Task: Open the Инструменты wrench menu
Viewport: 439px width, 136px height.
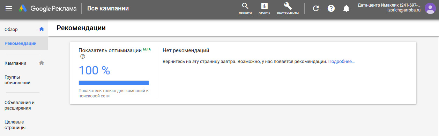Action: [x=288, y=9]
